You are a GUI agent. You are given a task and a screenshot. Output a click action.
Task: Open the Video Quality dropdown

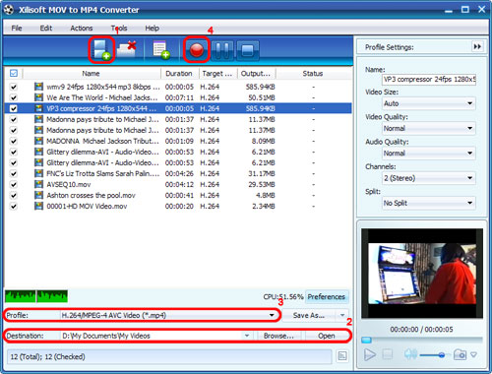point(429,128)
